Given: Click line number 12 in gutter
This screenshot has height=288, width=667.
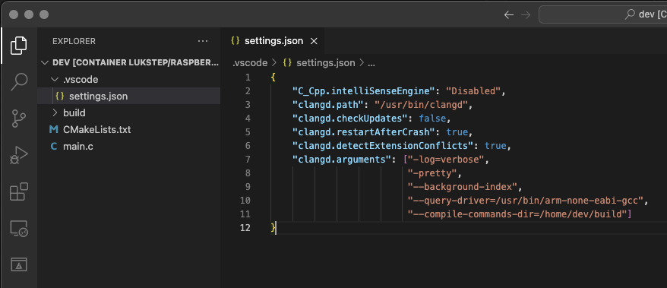Looking at the screenshot, I should point(245,227).
